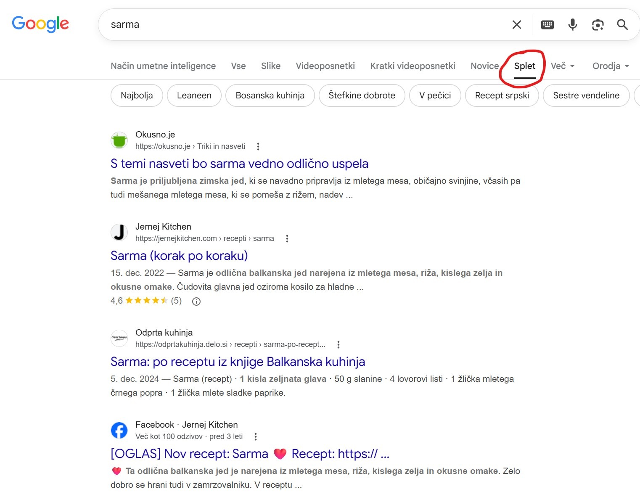Go to Google home via logo
Viewport: 640px width, 500px height.
(40, 24)
